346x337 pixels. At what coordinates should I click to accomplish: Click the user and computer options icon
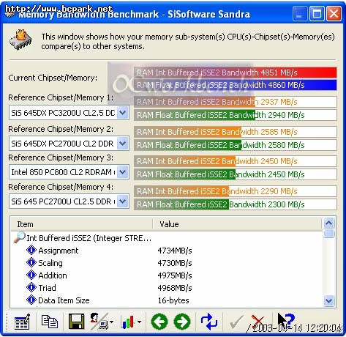pos(99,322)
